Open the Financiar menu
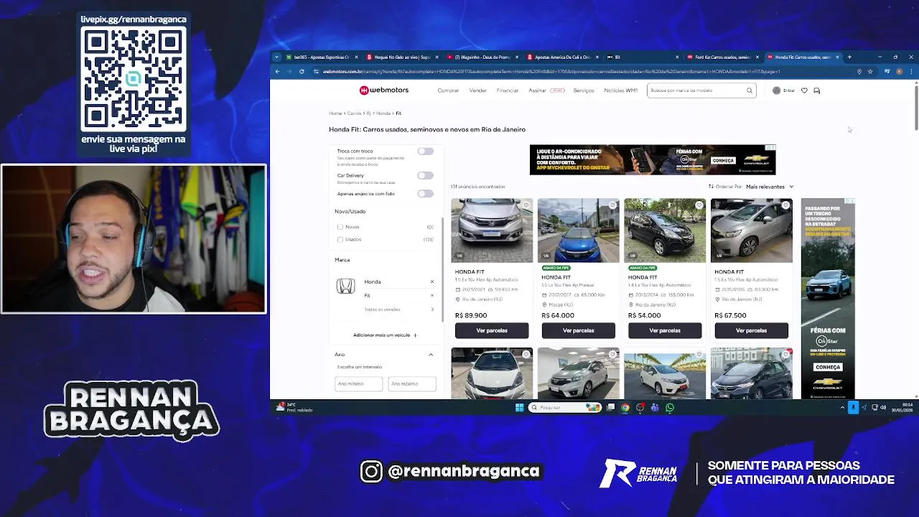This screenshot has width=919, height=517. 508,90
